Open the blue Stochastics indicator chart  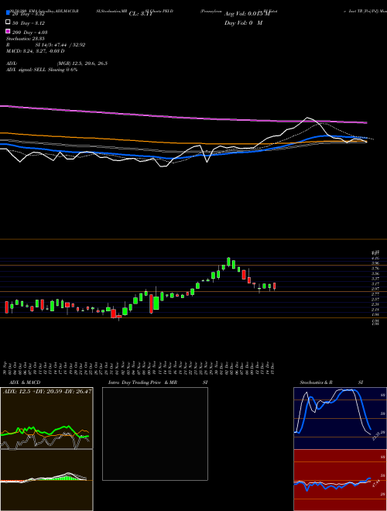coord(340,418)
